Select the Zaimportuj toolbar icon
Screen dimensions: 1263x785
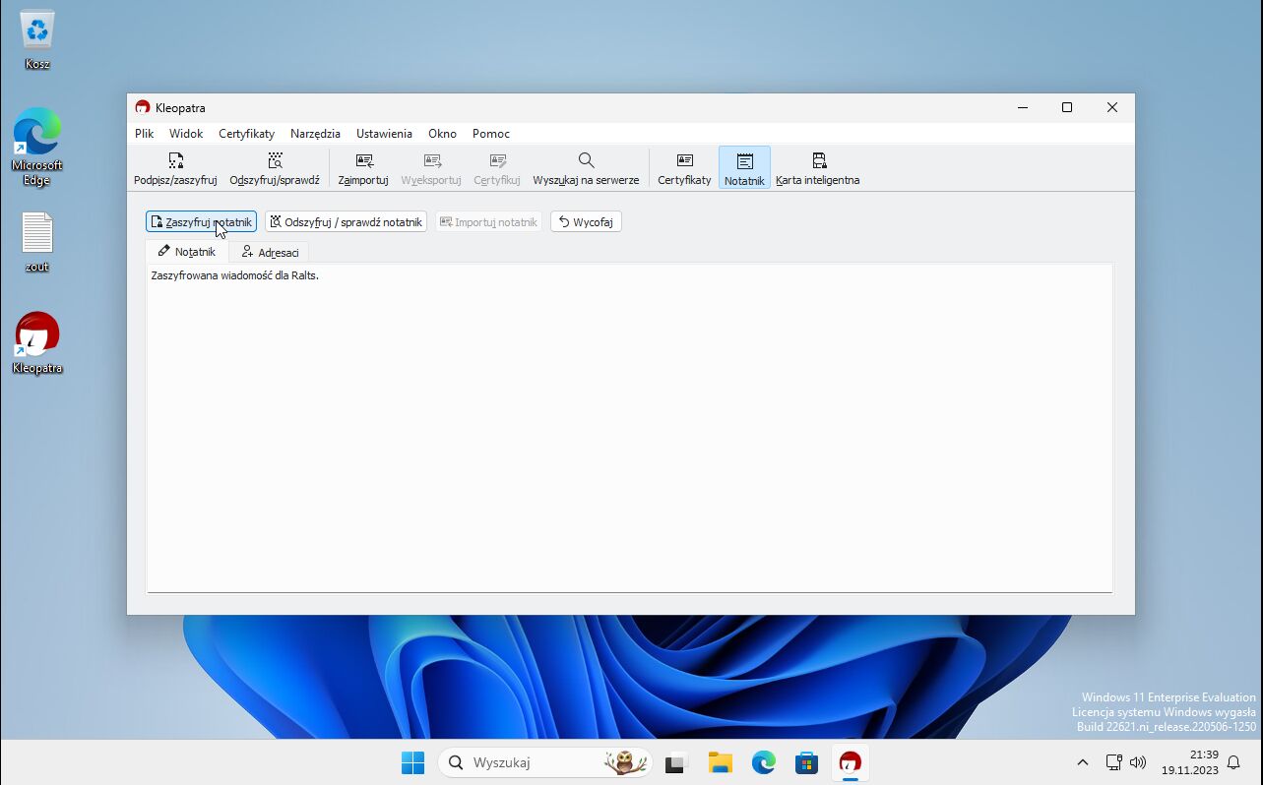point(363,168)
